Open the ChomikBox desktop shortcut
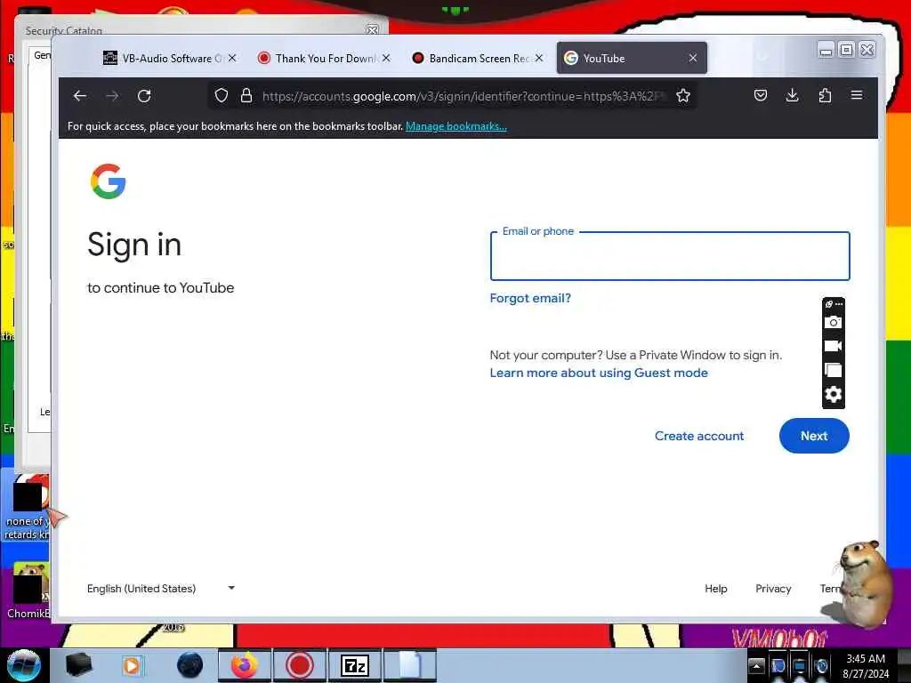Viewport: 911px width, 683px height. point(28,591)
